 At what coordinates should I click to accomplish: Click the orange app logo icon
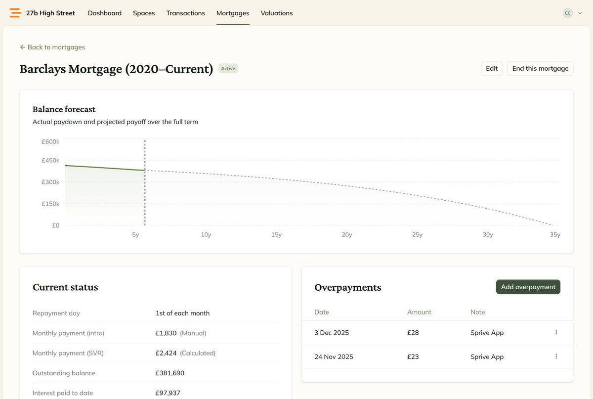click(15, 13)
